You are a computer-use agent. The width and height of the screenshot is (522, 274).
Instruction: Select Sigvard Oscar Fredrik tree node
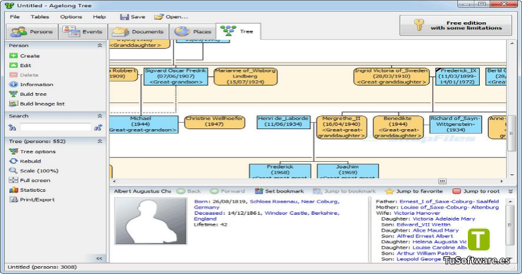click(x=176, y=76)
